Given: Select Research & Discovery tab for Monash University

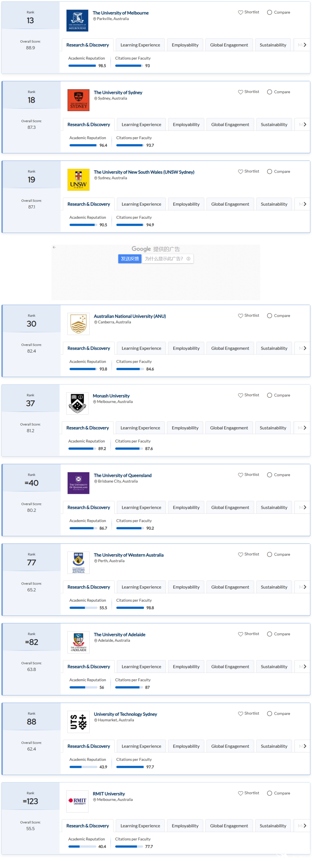Looking at the screenshot, I should pyautogui.click(x=88, y=427).
